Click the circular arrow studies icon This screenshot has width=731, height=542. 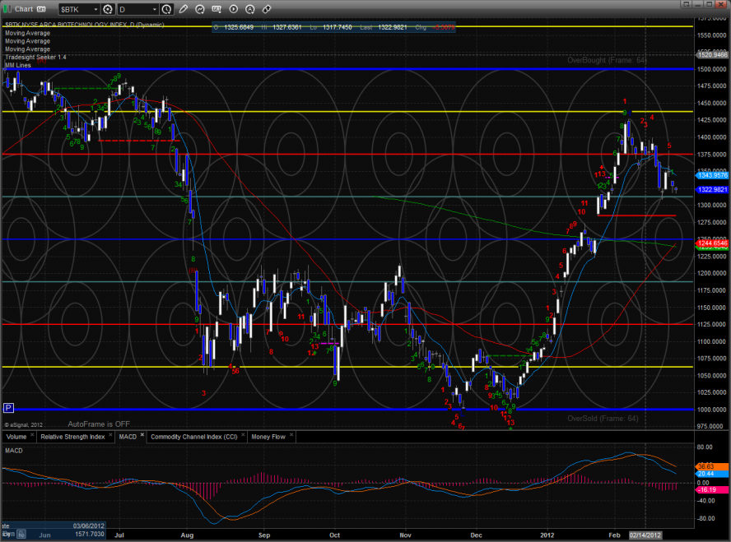pos(201,9)
